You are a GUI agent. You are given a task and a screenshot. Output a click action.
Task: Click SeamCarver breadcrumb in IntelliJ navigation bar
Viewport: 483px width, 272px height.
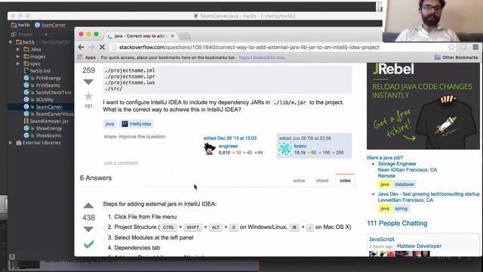click(50, 25)
